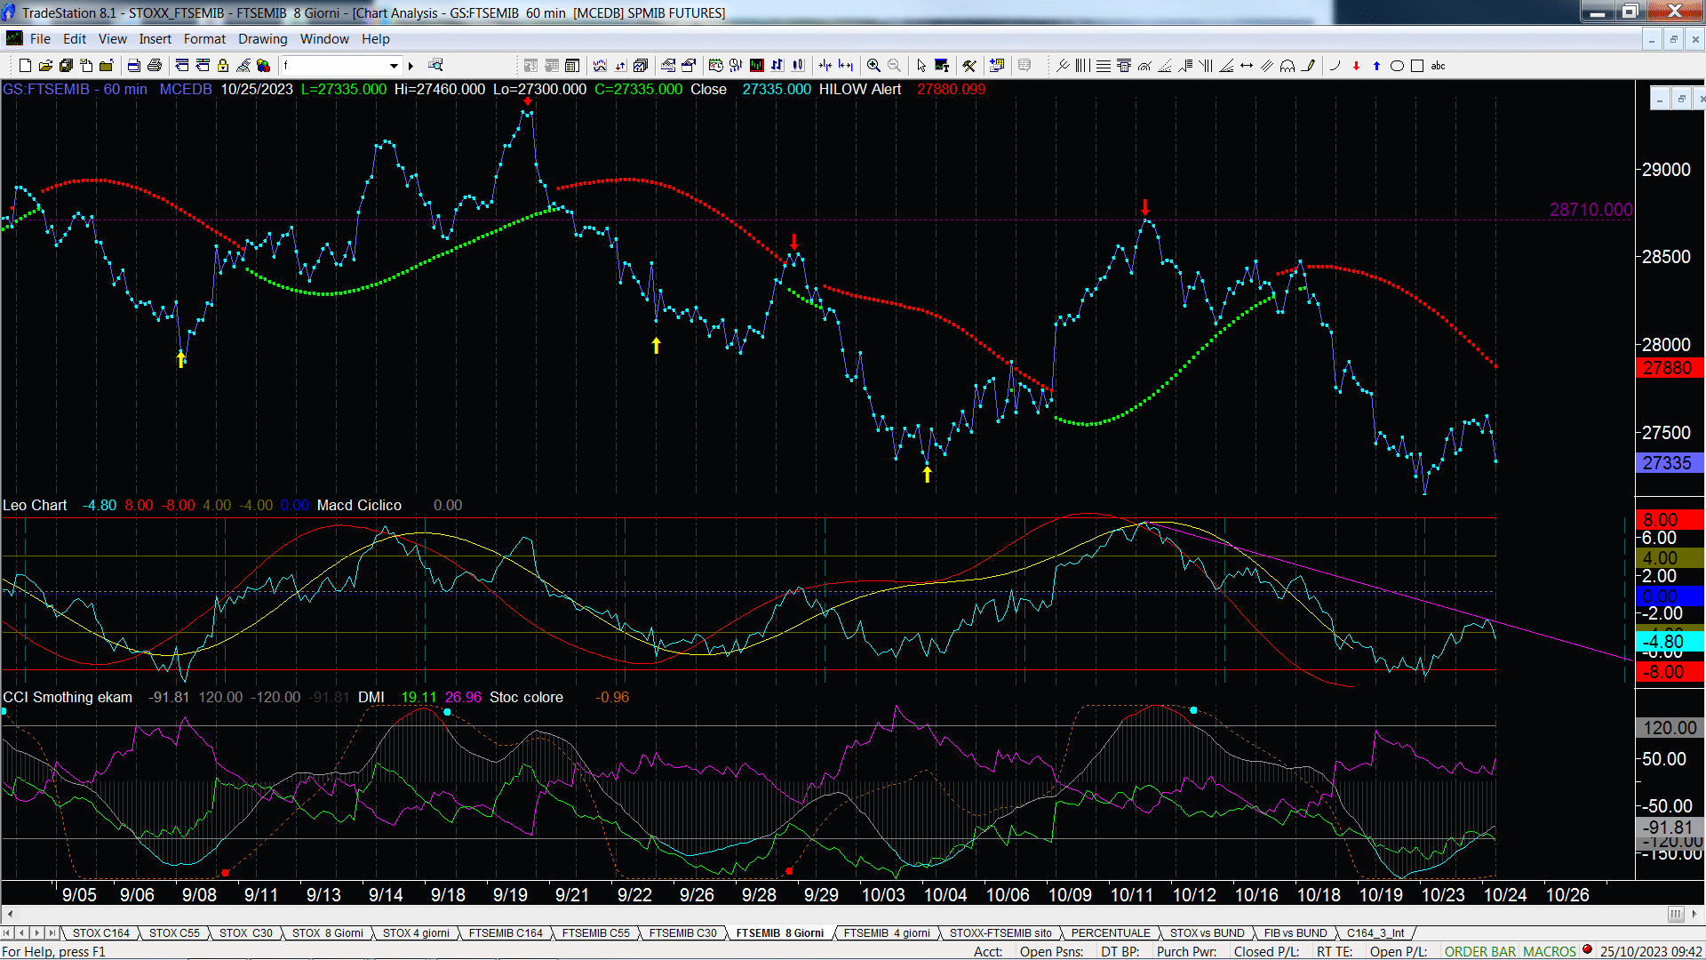The width and height of the screenshot is (1706, 960).
Task: Click the yellow padlock icon
Action: pos(223,66)
